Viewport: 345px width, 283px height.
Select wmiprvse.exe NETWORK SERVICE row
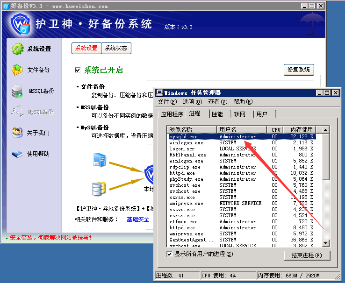242,203
